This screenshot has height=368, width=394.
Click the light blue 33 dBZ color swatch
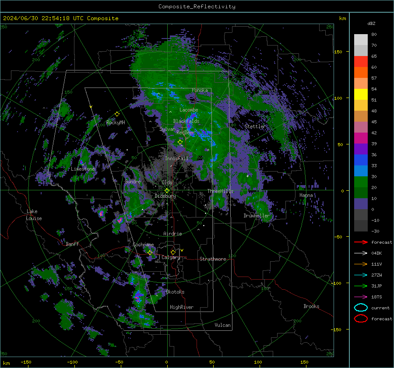361,171
